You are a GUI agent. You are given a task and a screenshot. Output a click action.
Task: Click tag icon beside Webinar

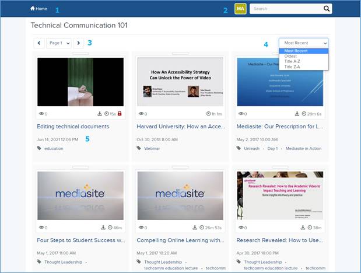coord(139,148)
